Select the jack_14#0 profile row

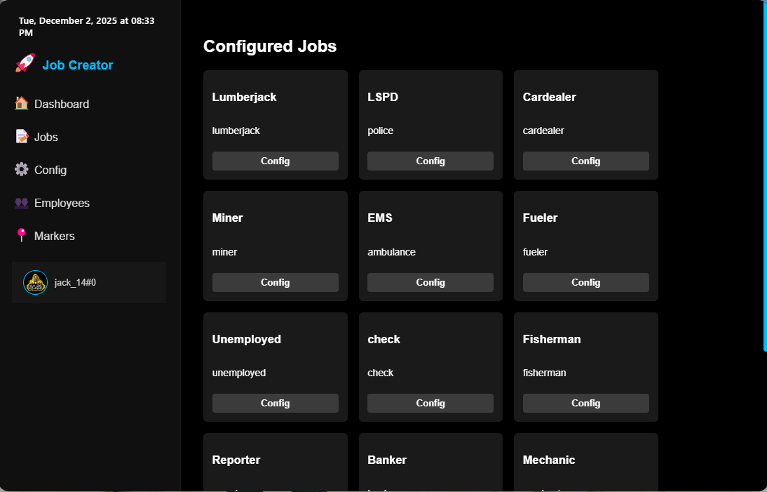(88, 282)
